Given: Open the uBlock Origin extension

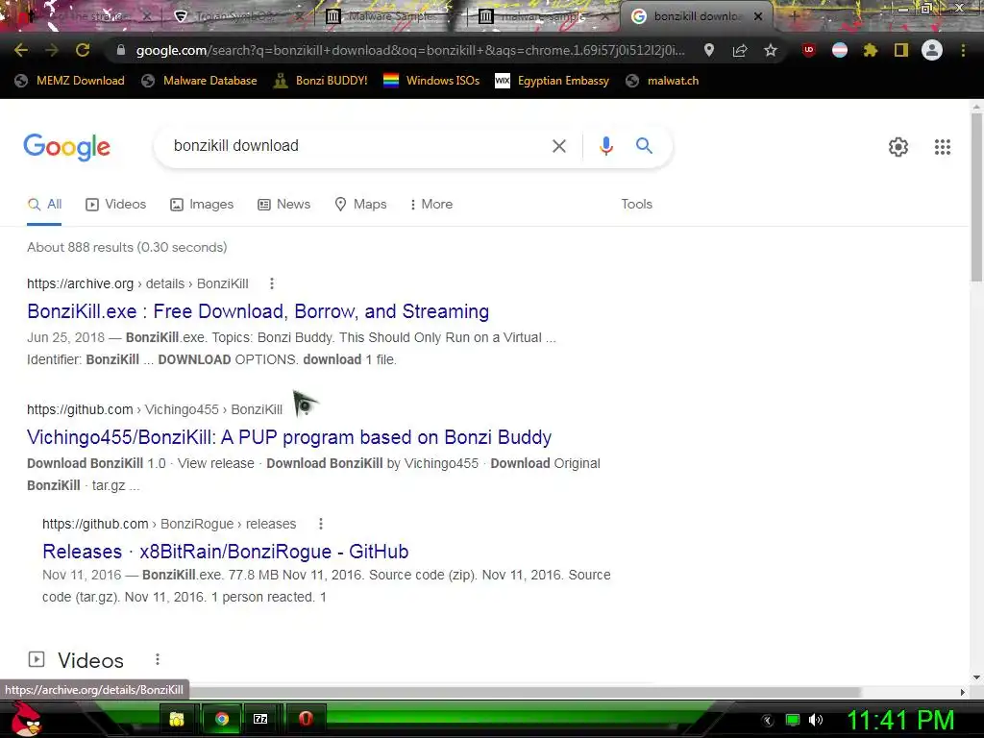Looking at the screenshot, I should [x=809, y=50].
